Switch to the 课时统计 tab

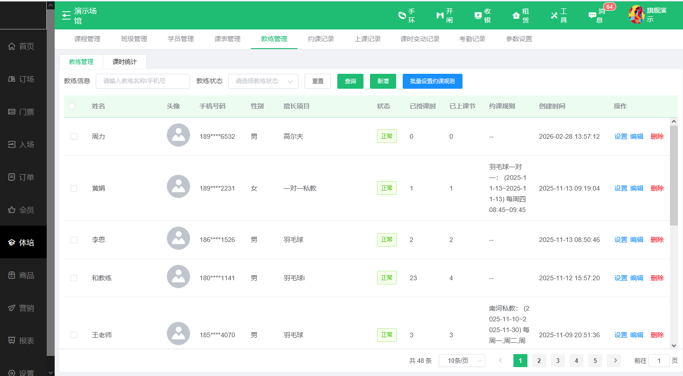point(124,61)
